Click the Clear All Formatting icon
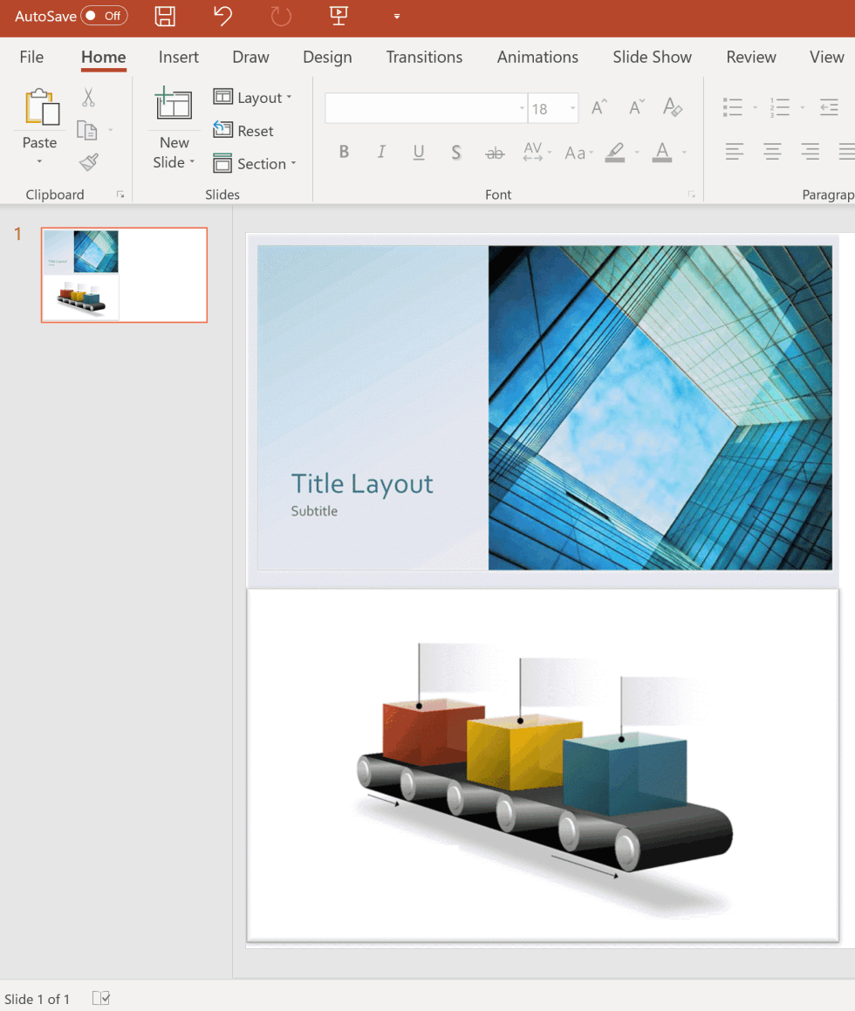This screenshot has width=855, height=1011. pyautogui.click(x=672, y=107)
